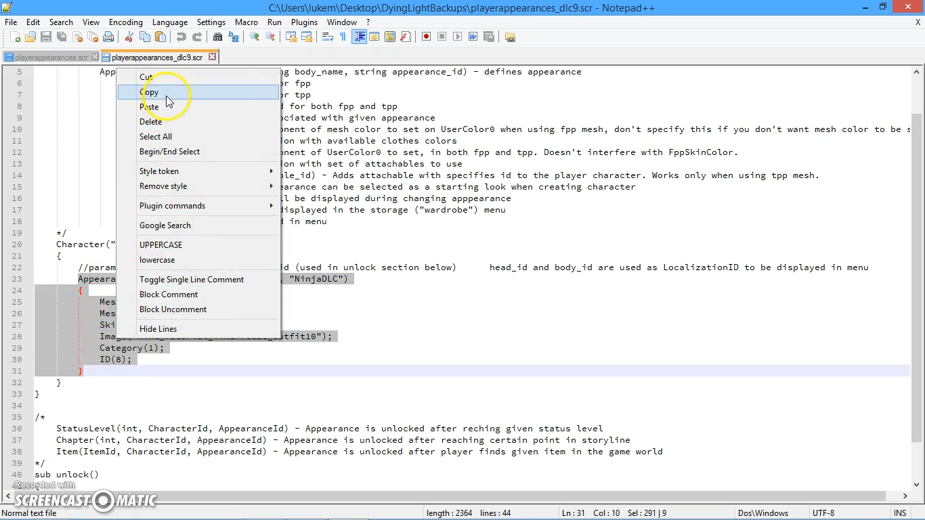Close the current document using the toolbar icon

click(x=77, y=37)
